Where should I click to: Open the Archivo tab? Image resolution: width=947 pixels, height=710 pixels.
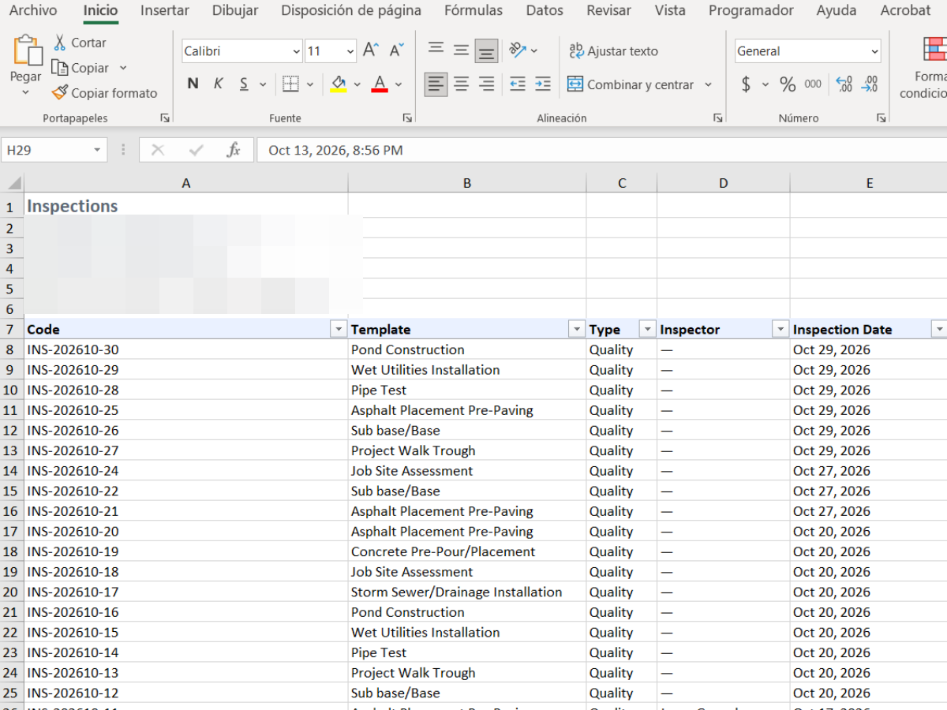[33, 10]
